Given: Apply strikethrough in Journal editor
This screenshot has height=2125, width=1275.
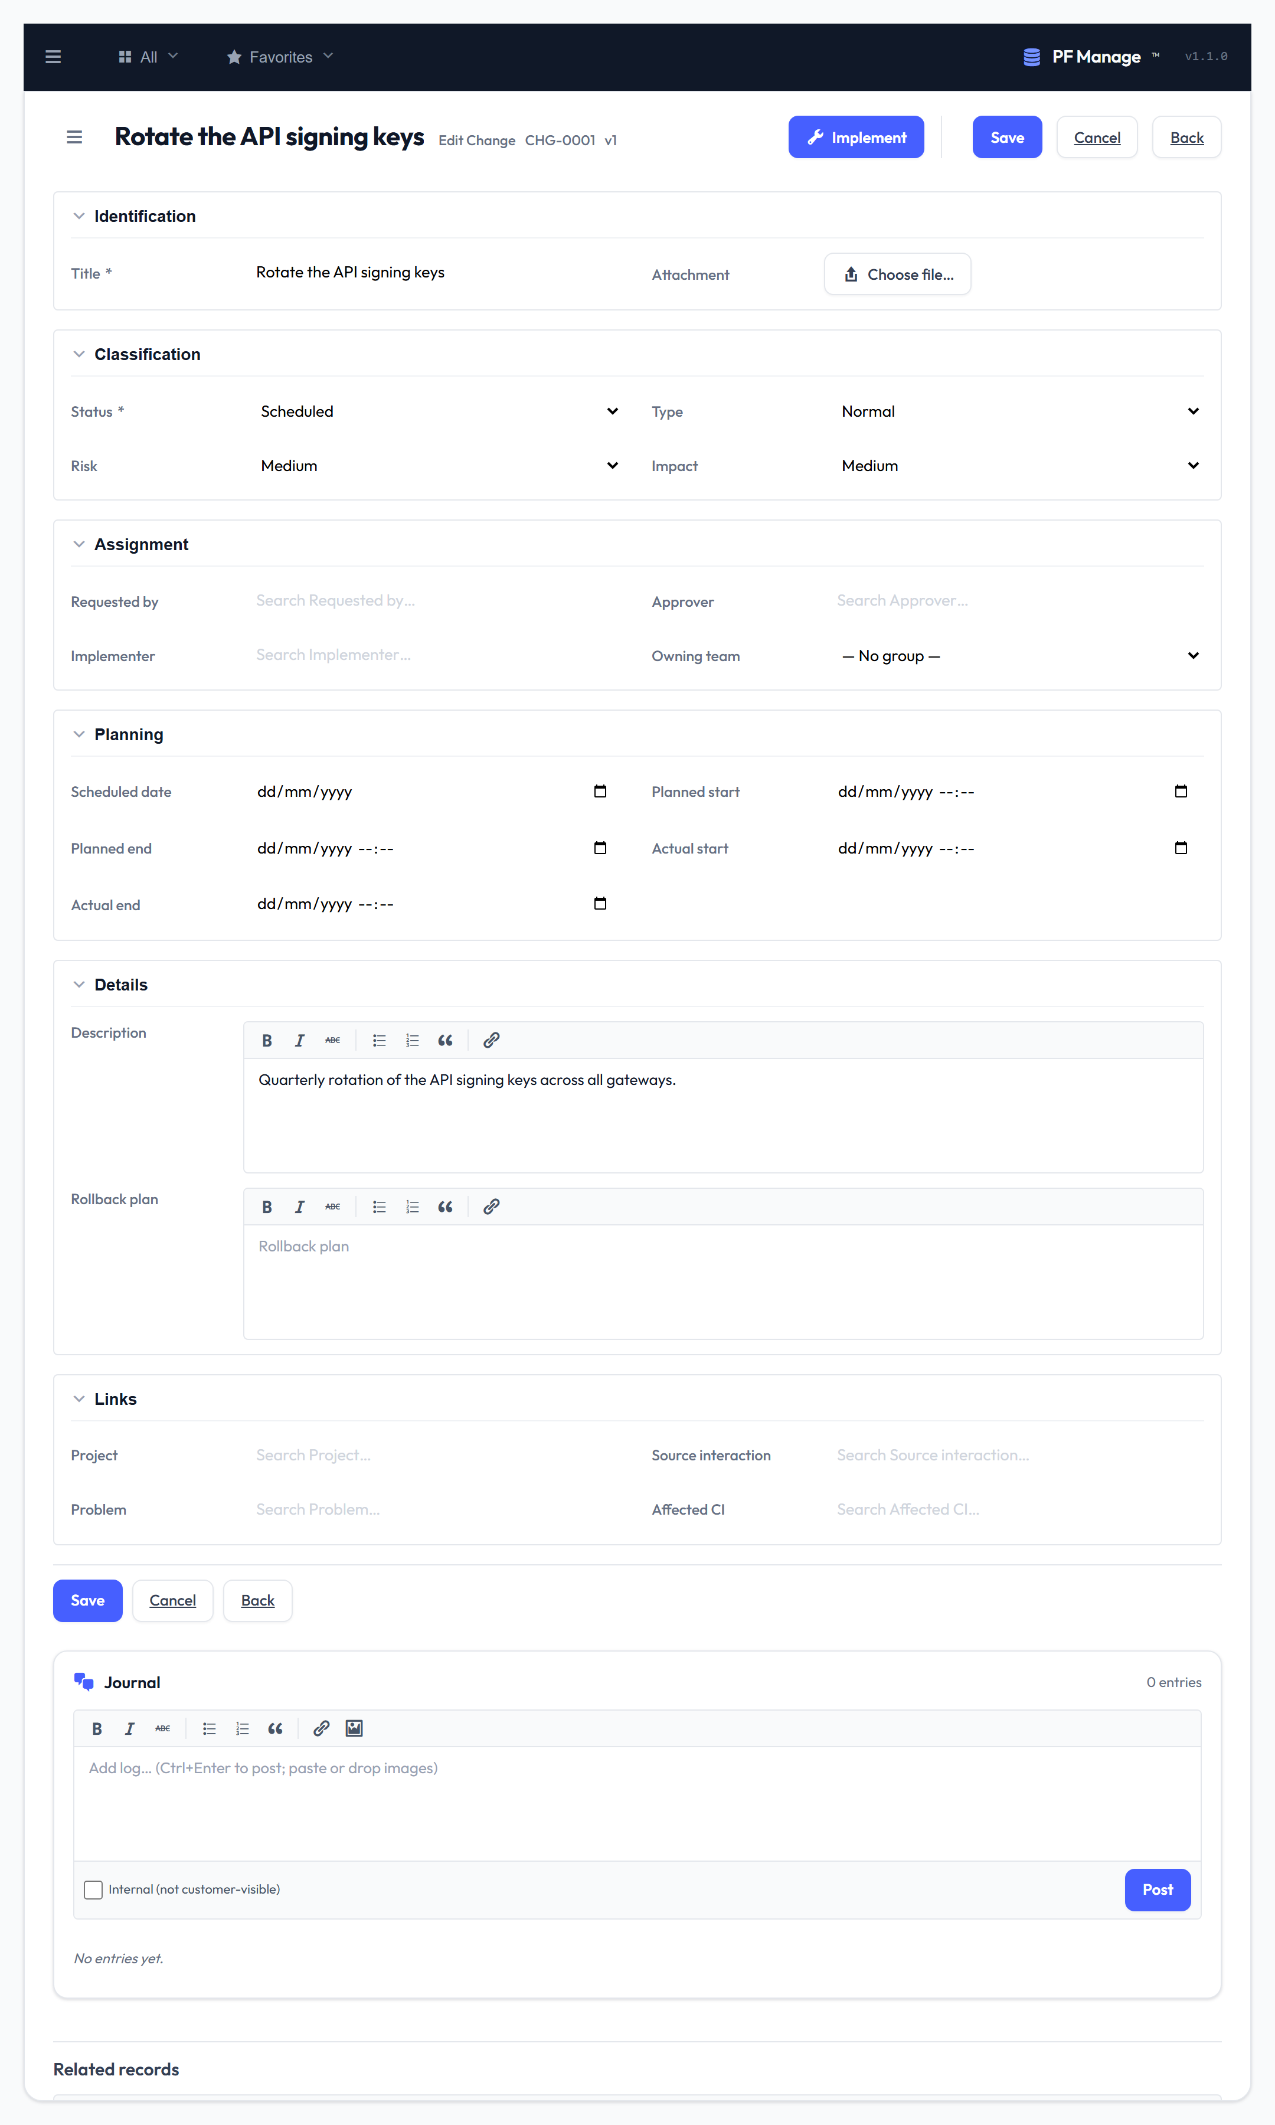Looking at the screenshot, I should (162, 1728).
